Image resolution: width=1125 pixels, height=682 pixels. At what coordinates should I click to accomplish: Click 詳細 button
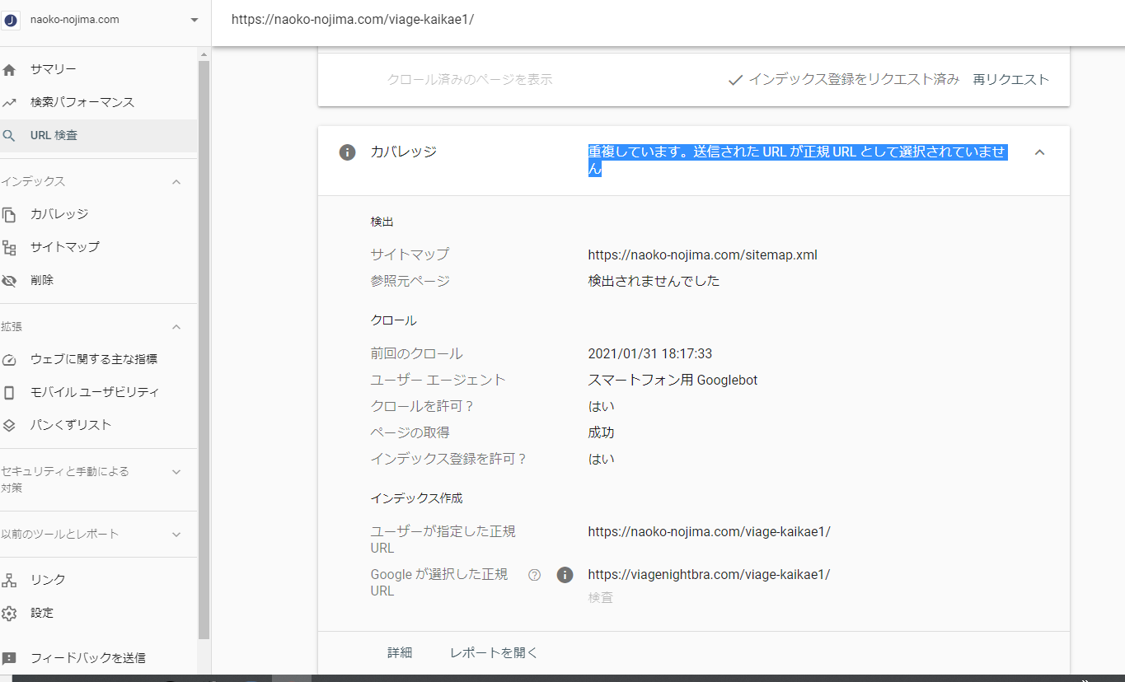pyautogui.click(x=400, y=653)
